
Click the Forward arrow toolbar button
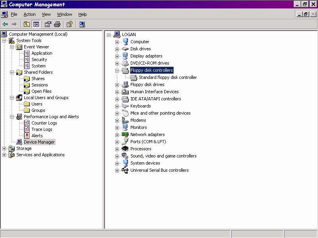[x=14, y=25]
